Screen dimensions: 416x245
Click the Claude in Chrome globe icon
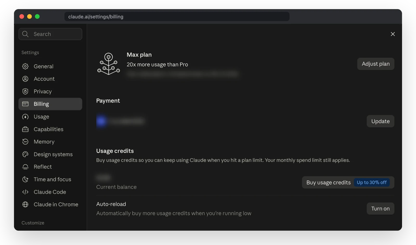click(x=25, y=205)
